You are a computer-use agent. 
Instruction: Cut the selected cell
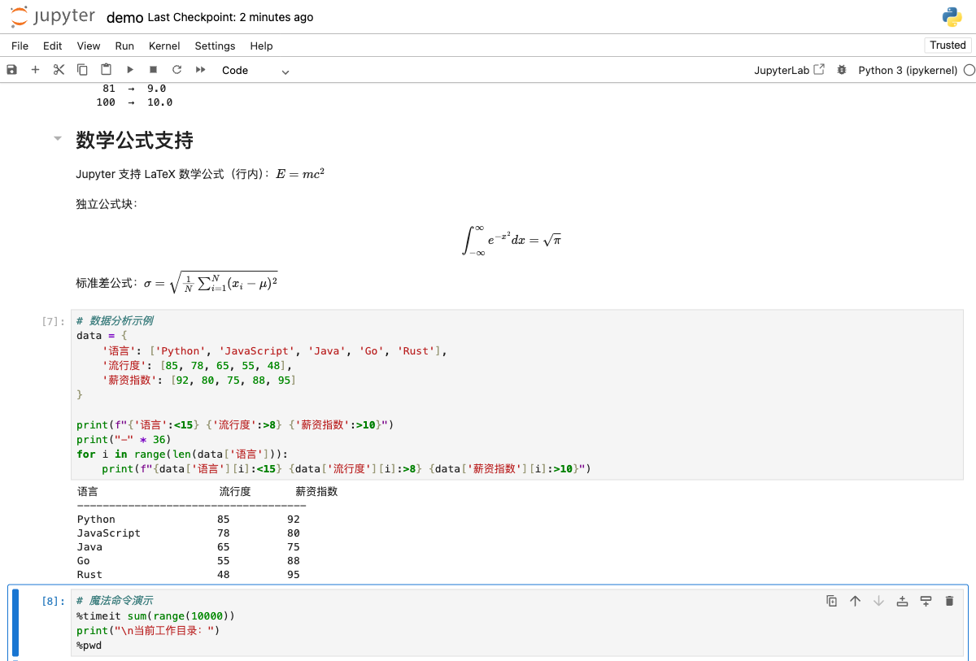pyautogui.click(x=58, y=70)
